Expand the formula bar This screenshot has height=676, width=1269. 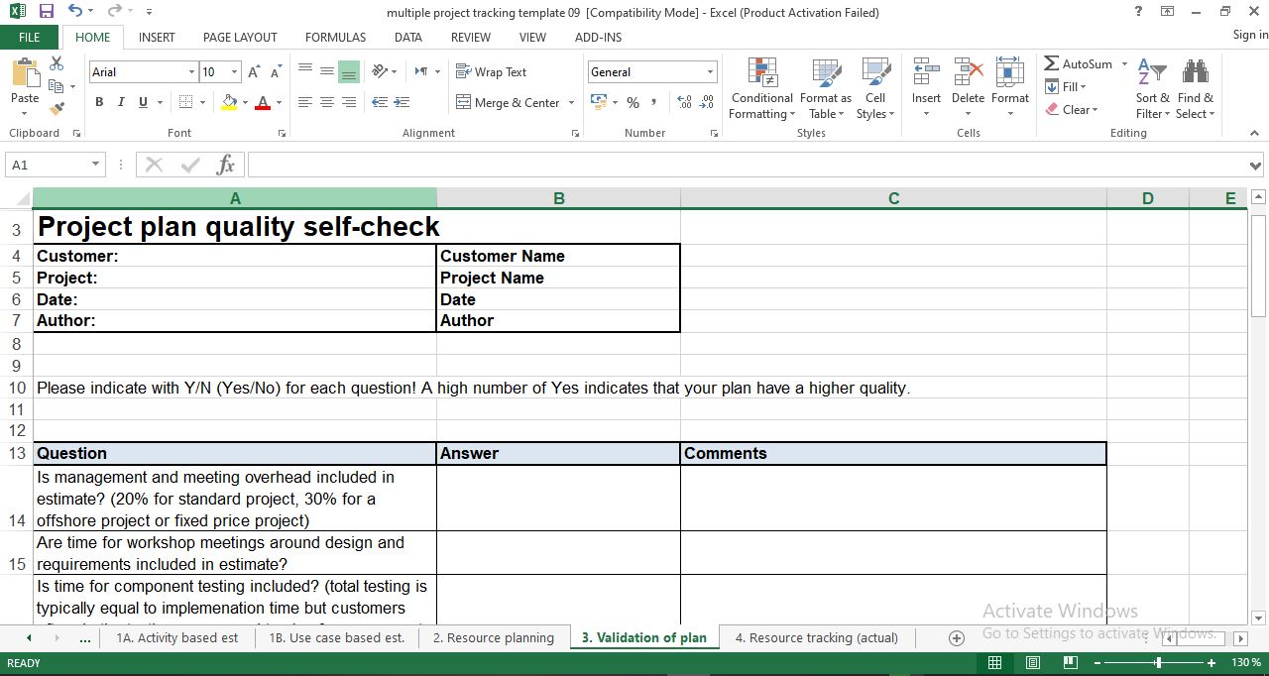[1256, 166]
